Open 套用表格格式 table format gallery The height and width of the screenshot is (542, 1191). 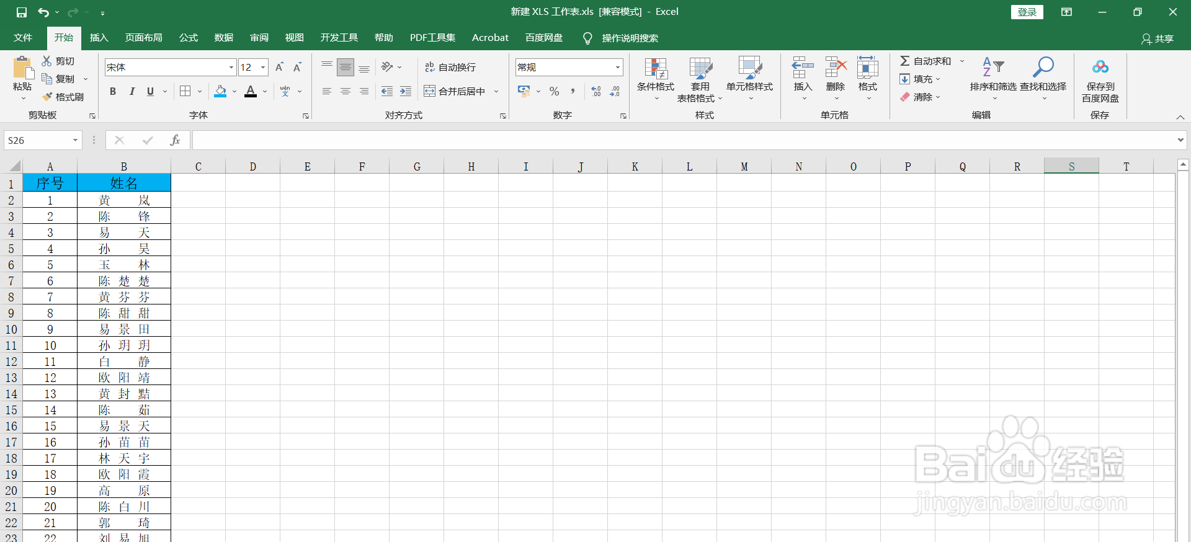click(x=700, y=80)
